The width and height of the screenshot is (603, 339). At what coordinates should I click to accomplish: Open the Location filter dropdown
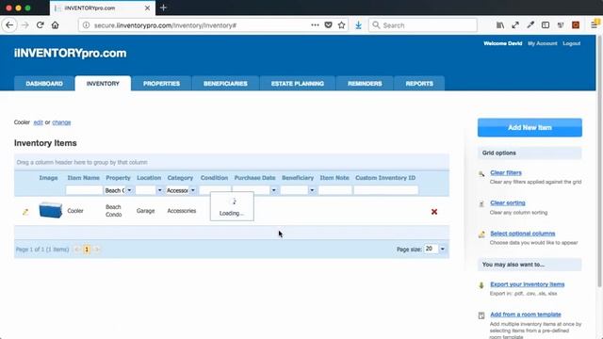click(x=159, y=190)
